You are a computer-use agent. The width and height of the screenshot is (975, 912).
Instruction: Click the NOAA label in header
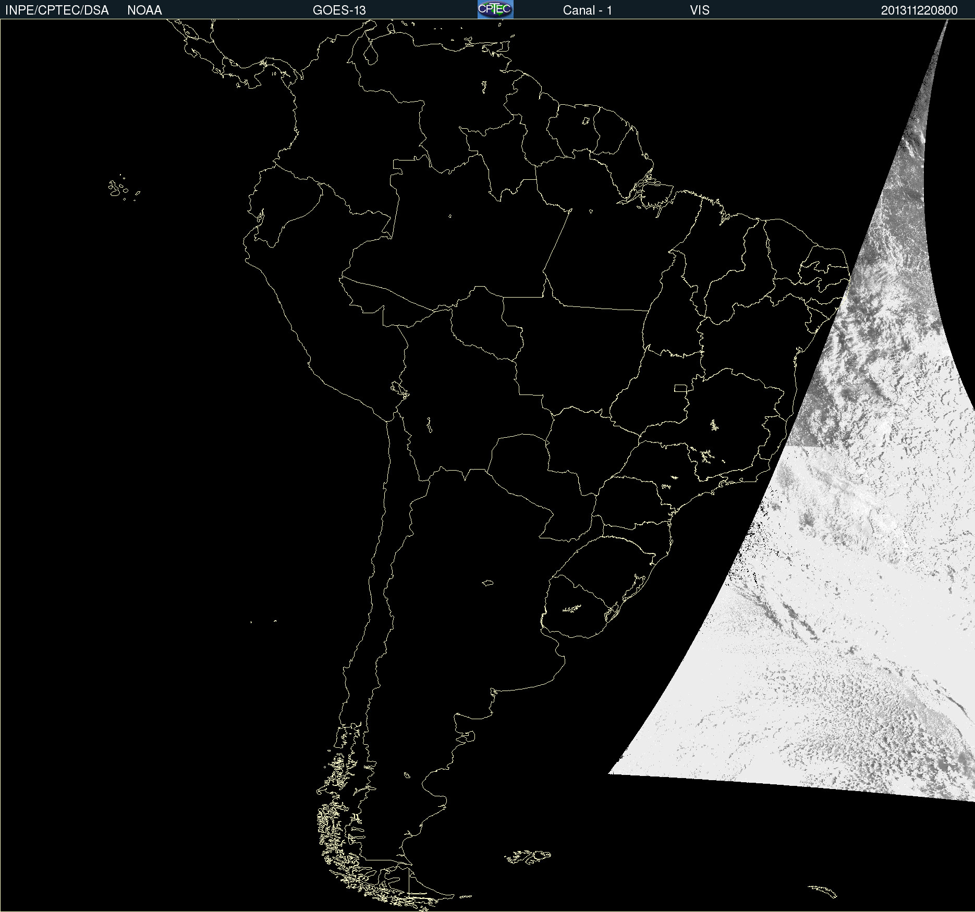144,10
